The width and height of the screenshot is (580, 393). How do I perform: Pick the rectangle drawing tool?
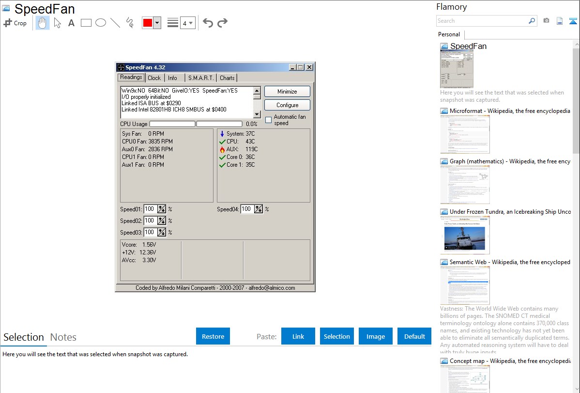[86, 23]
